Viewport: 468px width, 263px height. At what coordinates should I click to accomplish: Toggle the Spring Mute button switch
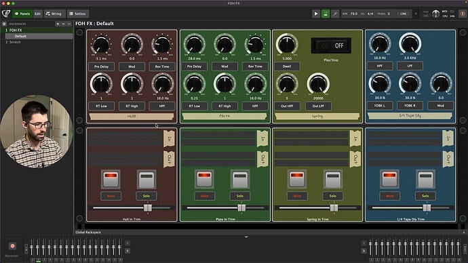click(297, 180)
